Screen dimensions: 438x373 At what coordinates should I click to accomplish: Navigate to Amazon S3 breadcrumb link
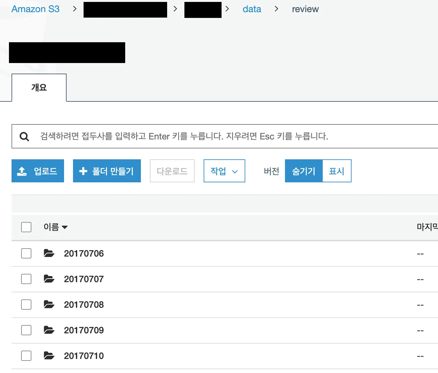(36, 9)
